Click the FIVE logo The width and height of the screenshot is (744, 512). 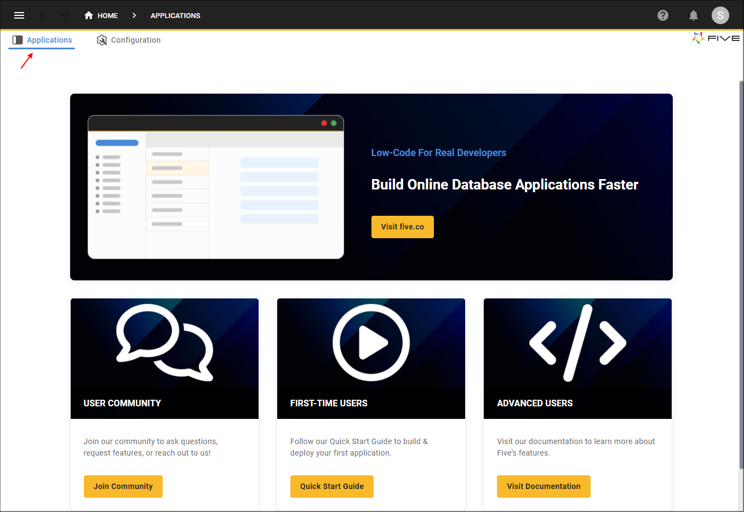(x=716, y=38)
